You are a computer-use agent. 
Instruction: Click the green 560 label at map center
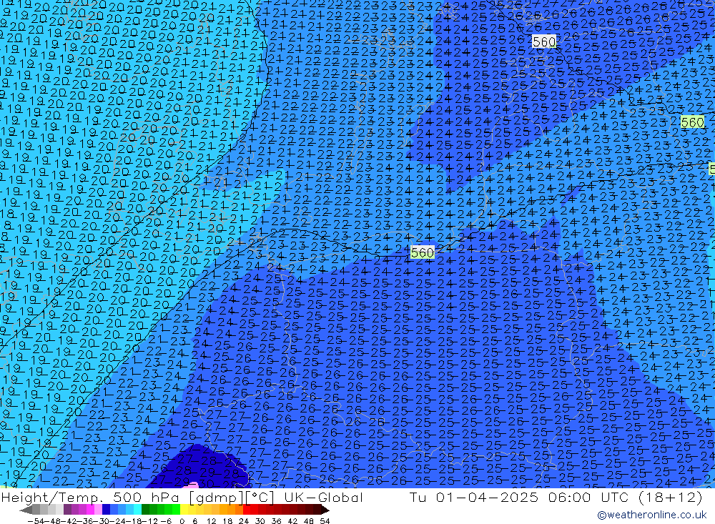tap(423, 252)
